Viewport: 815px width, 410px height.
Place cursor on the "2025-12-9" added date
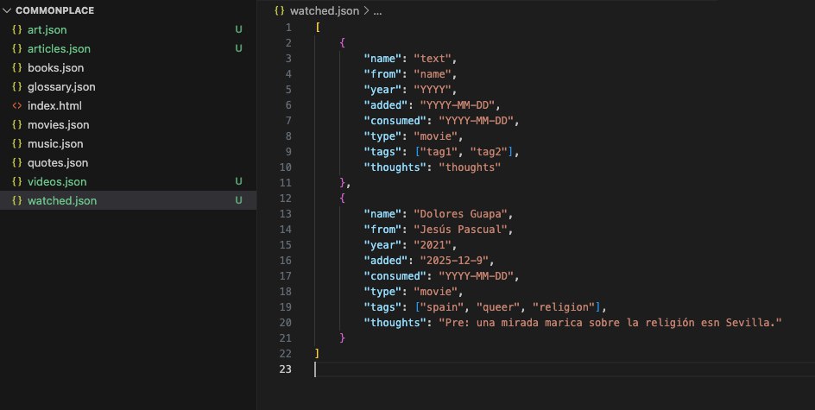click(452, 260)
